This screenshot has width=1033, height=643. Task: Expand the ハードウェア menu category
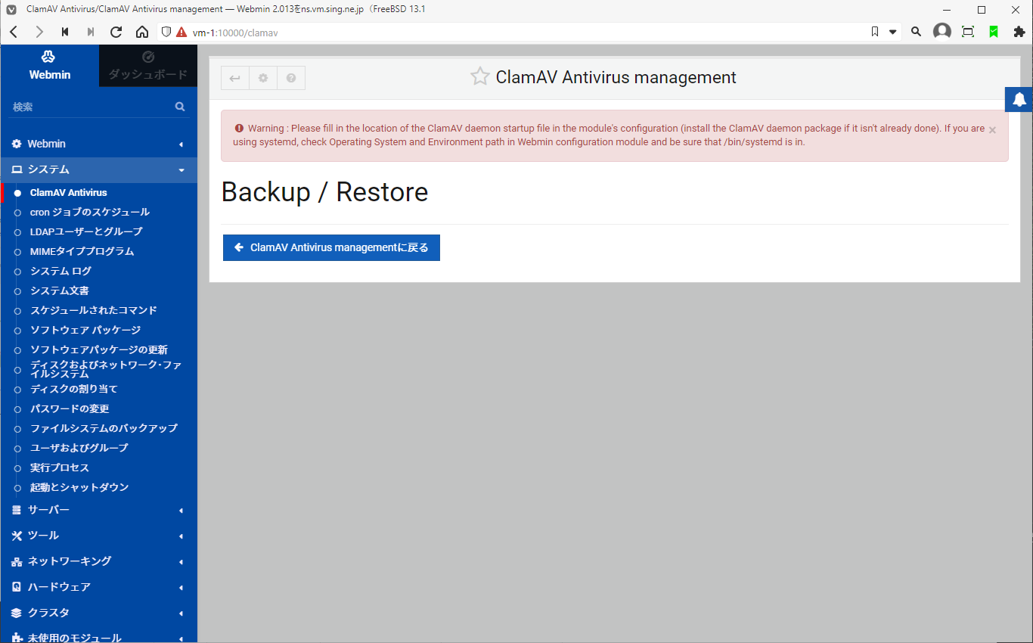coord(98,588)
